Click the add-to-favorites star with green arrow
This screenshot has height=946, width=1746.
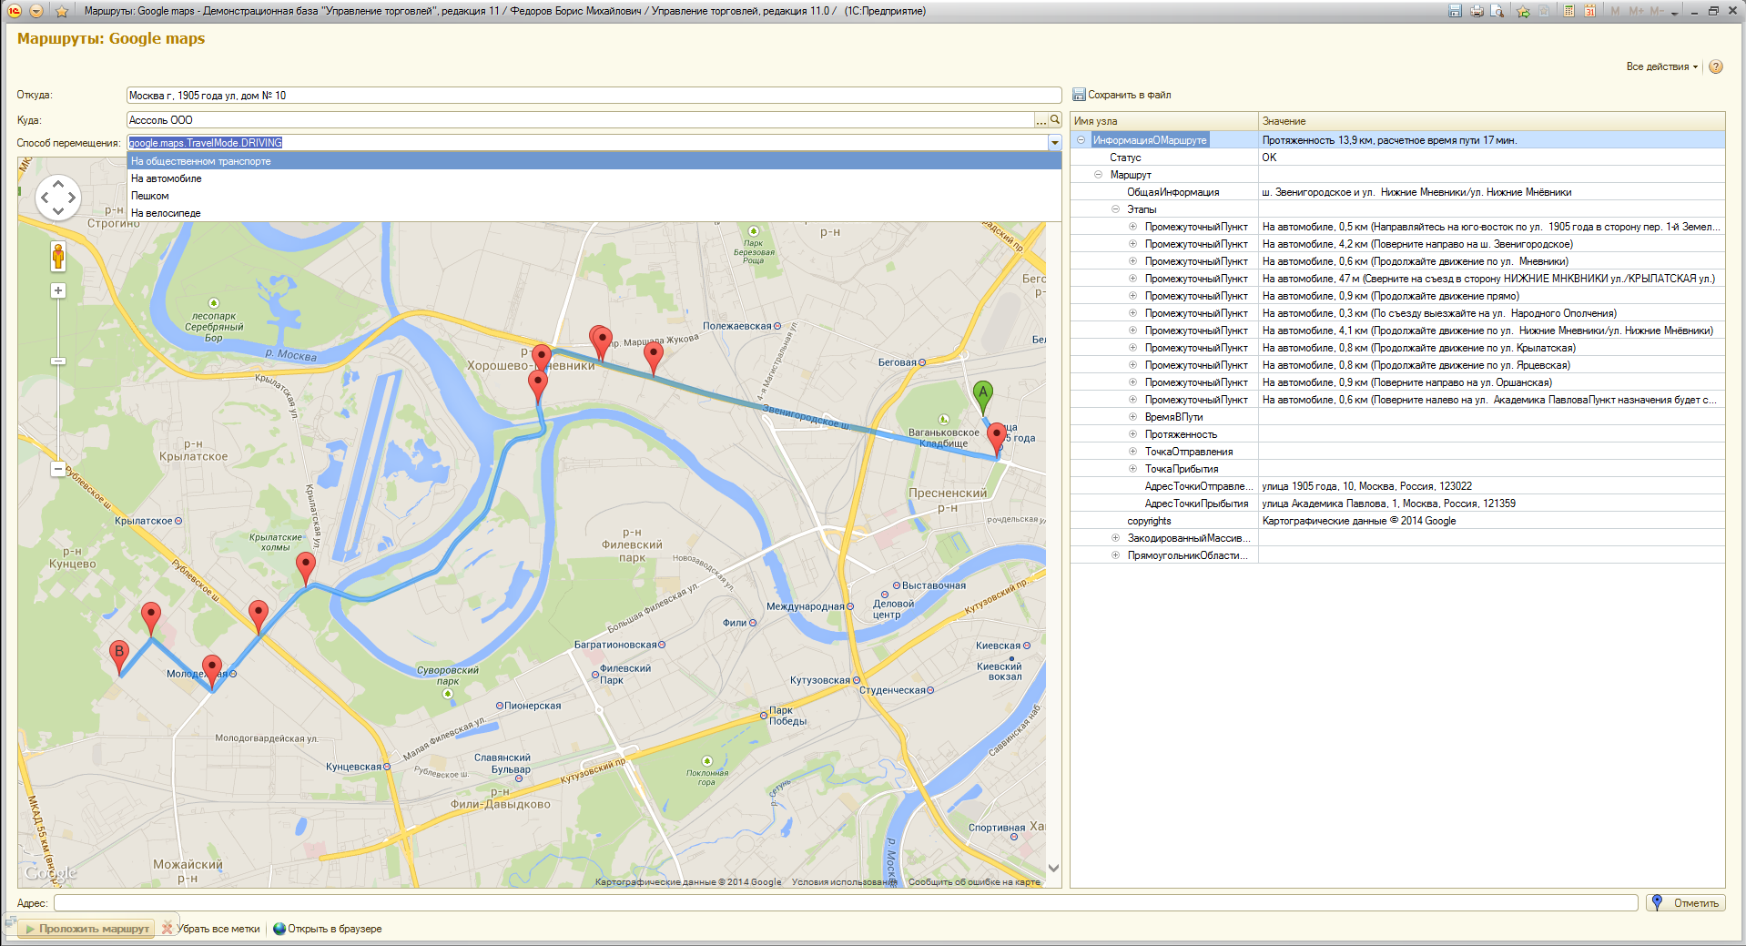[1523, 11]
